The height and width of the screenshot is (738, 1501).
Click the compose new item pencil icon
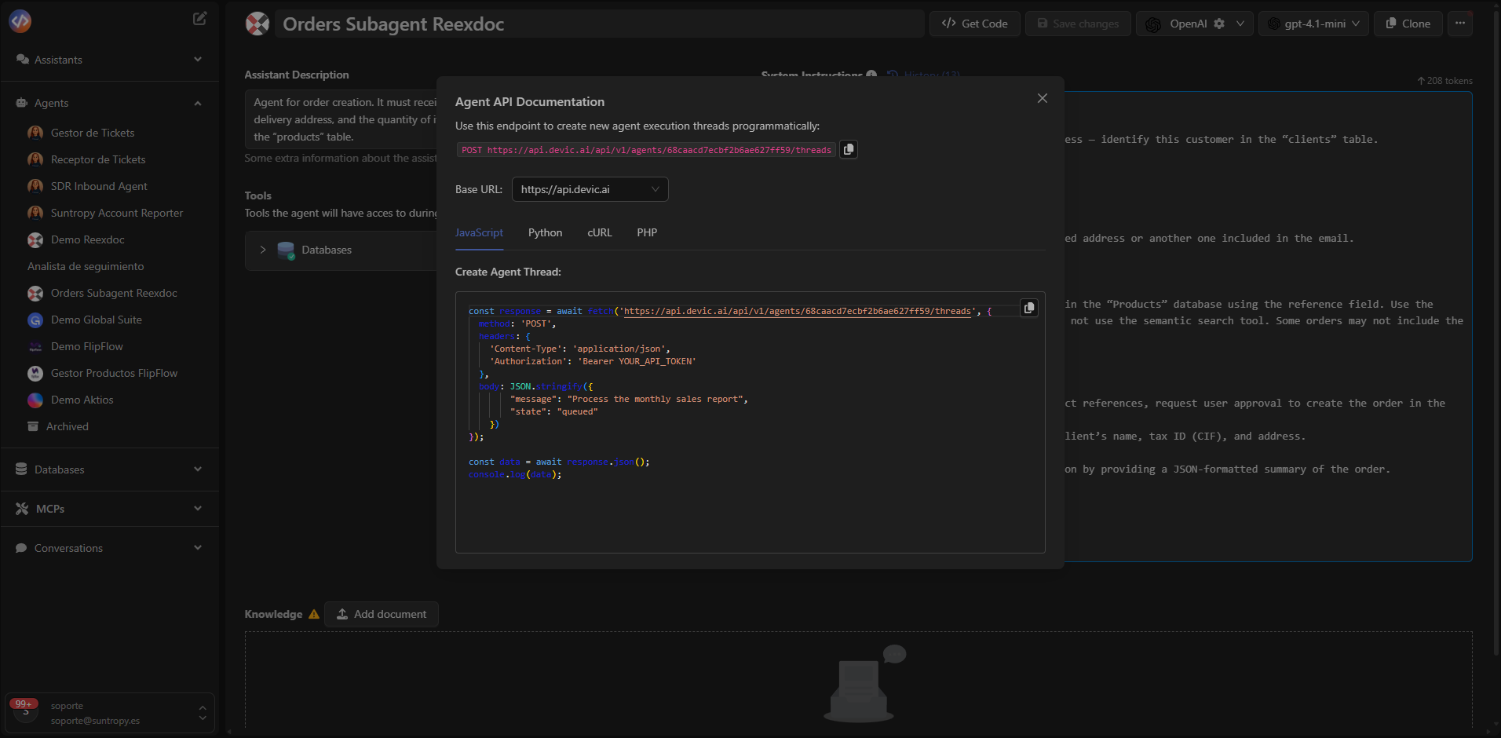pyautogui.click(x=200, y=18)
